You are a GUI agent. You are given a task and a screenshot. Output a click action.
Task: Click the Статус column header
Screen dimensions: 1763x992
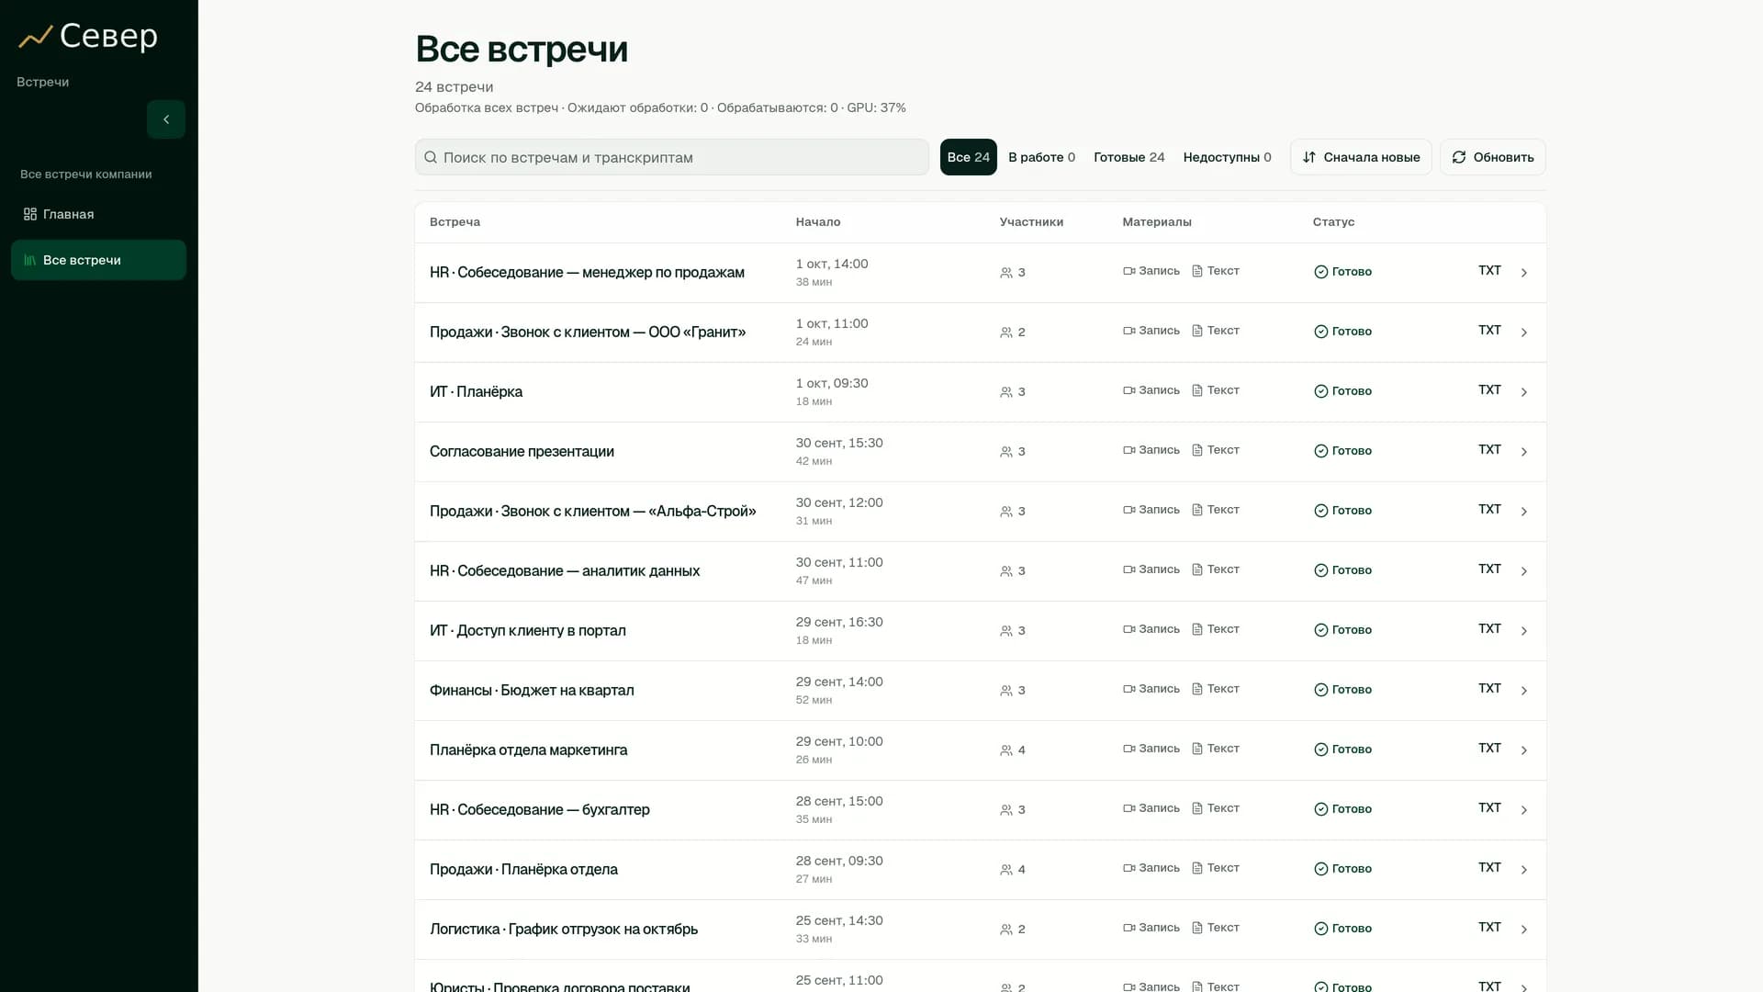point(1333,222)
